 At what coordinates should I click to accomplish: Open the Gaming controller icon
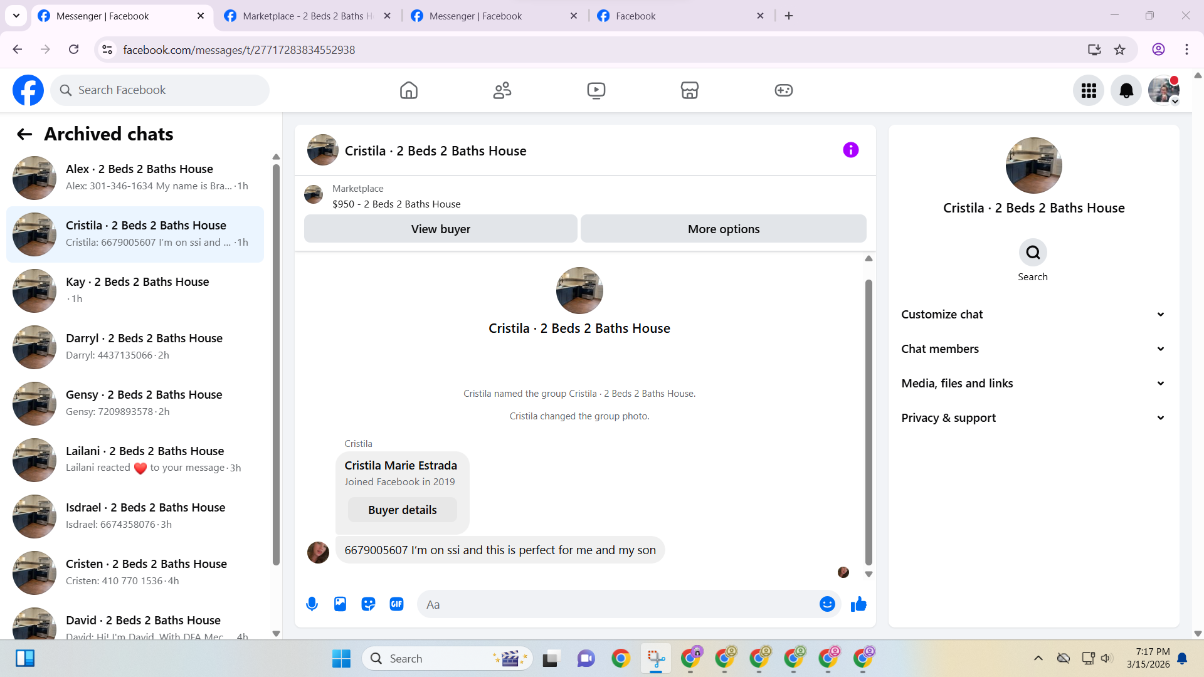783,90
